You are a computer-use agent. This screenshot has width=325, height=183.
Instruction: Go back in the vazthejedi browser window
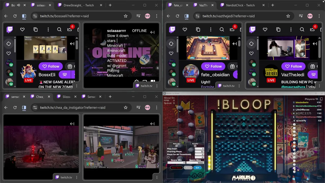pyautogui.click(x=168, y=16)
